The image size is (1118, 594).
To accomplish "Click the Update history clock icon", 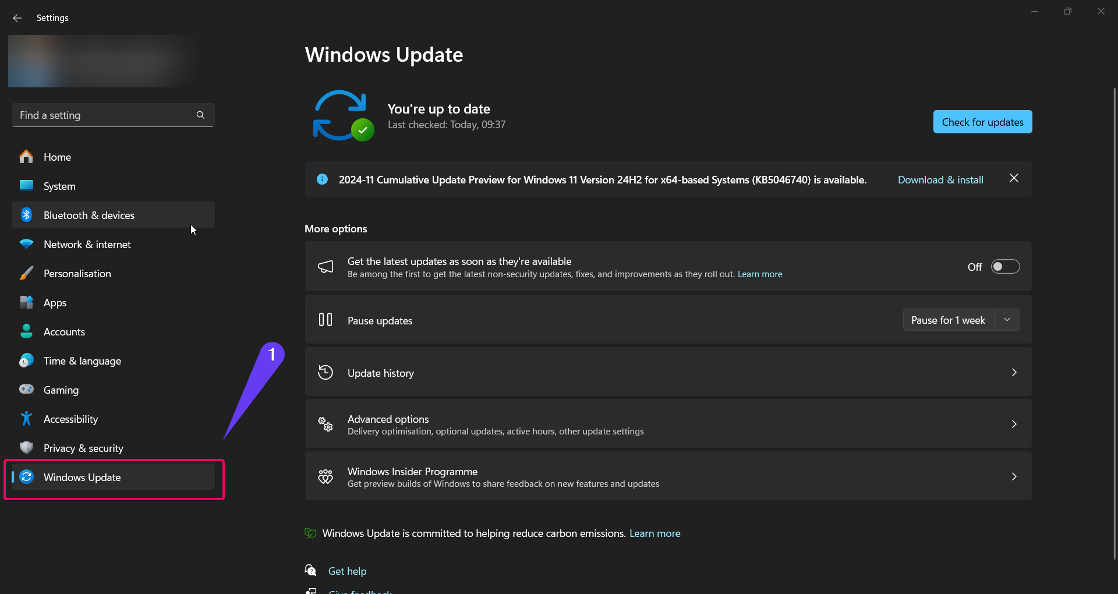I will pos(326,372).
